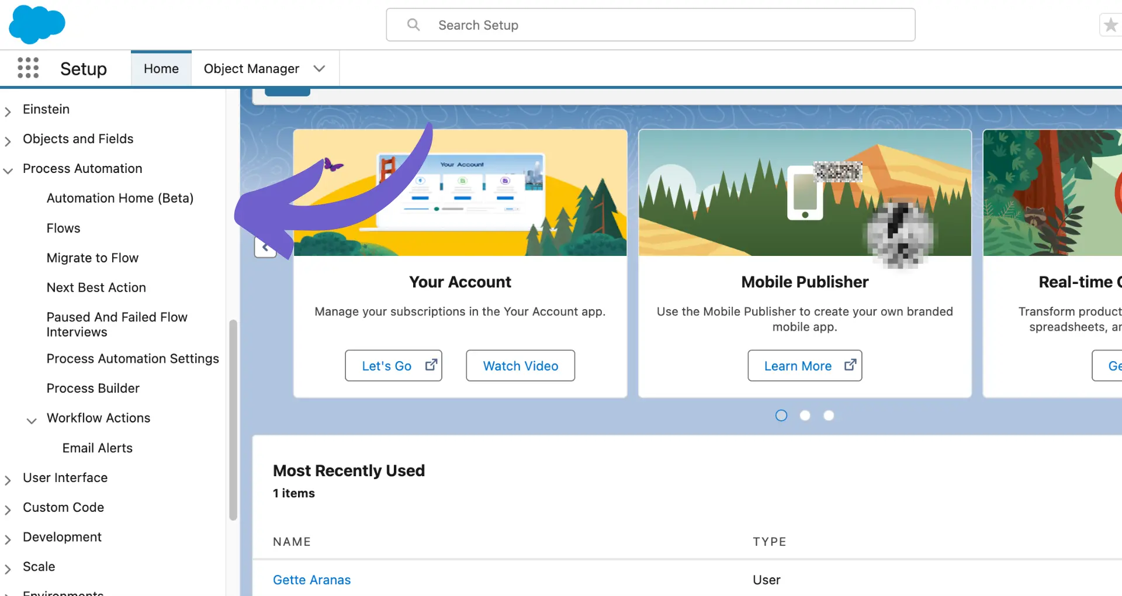Click the User type cell
Screen dimensions: 1122x596
[x=766, y=580]
